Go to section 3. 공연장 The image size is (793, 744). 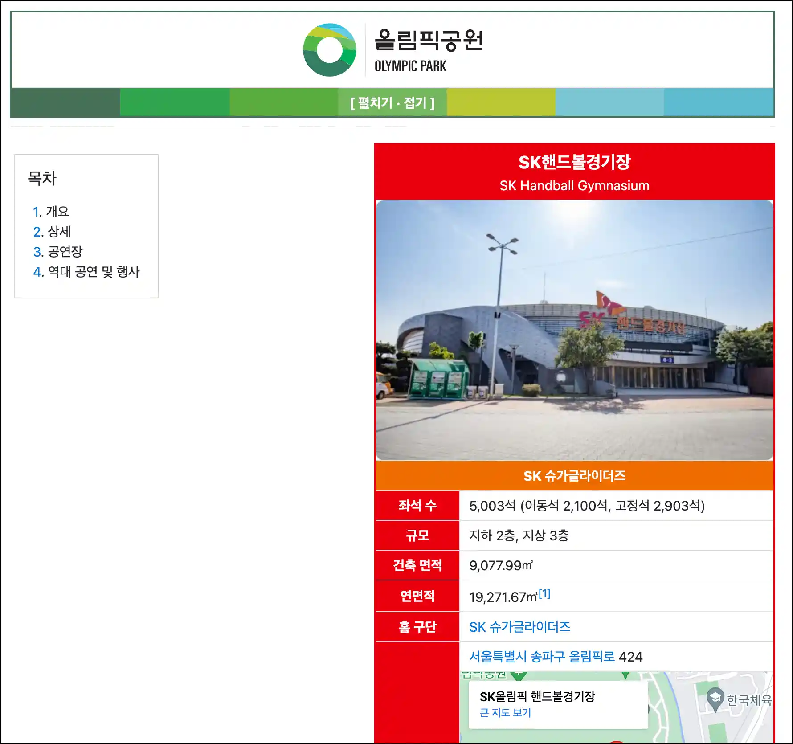[58, 251]
